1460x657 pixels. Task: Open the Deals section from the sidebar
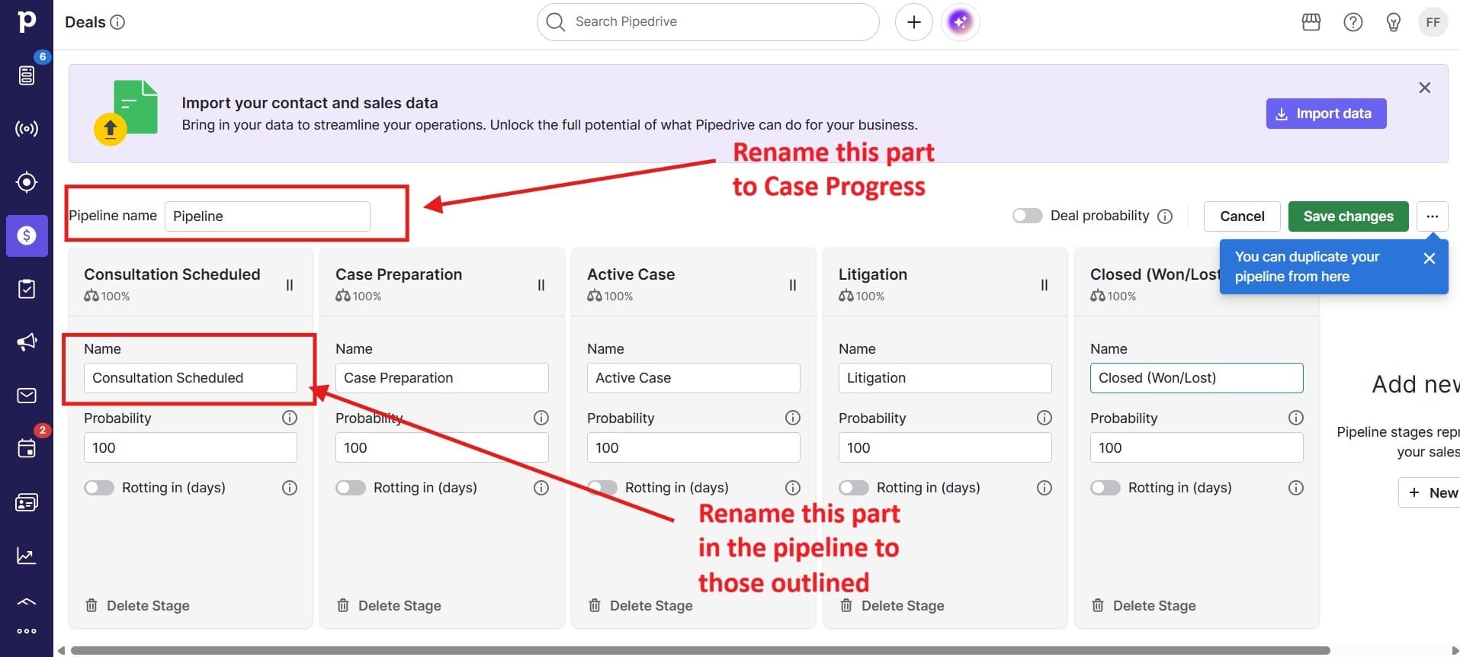click(x=27, y=236)
